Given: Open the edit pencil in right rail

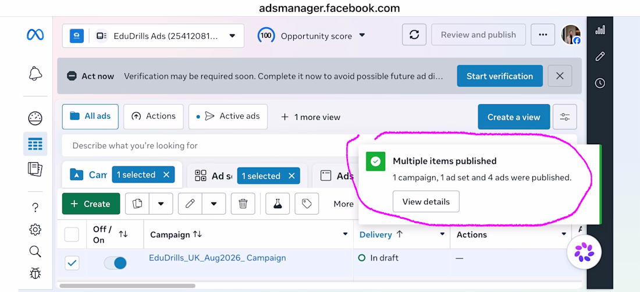Looking at the screenshot, I should pos(600,56).
